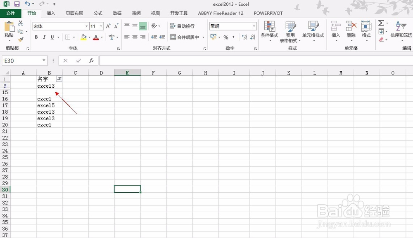Click 合并后居中 merge and center
The width and height of the screenshot is (413, 238).
185,37
